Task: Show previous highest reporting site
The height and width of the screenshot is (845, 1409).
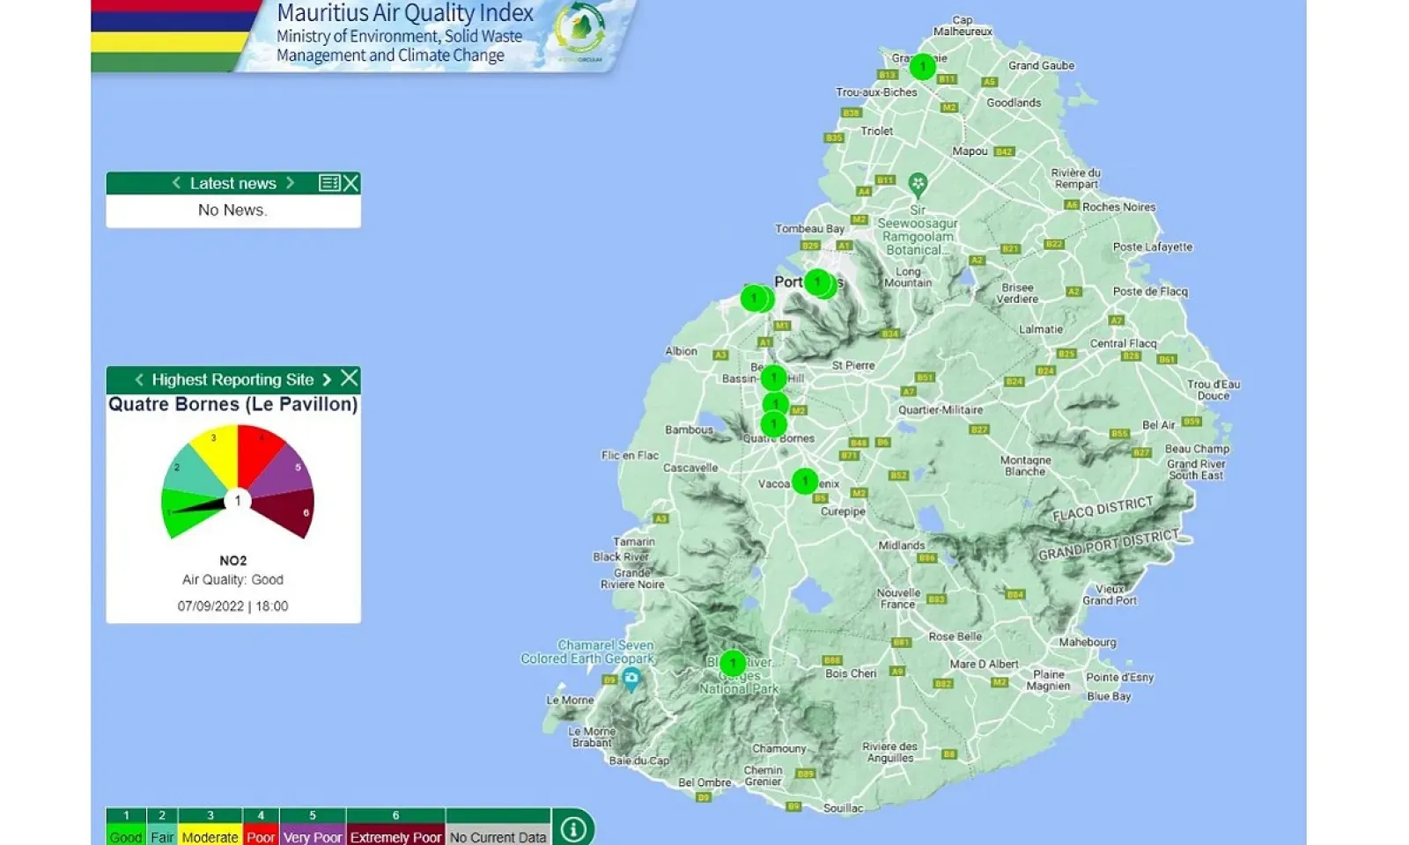Action: click(x=139, y=379)
